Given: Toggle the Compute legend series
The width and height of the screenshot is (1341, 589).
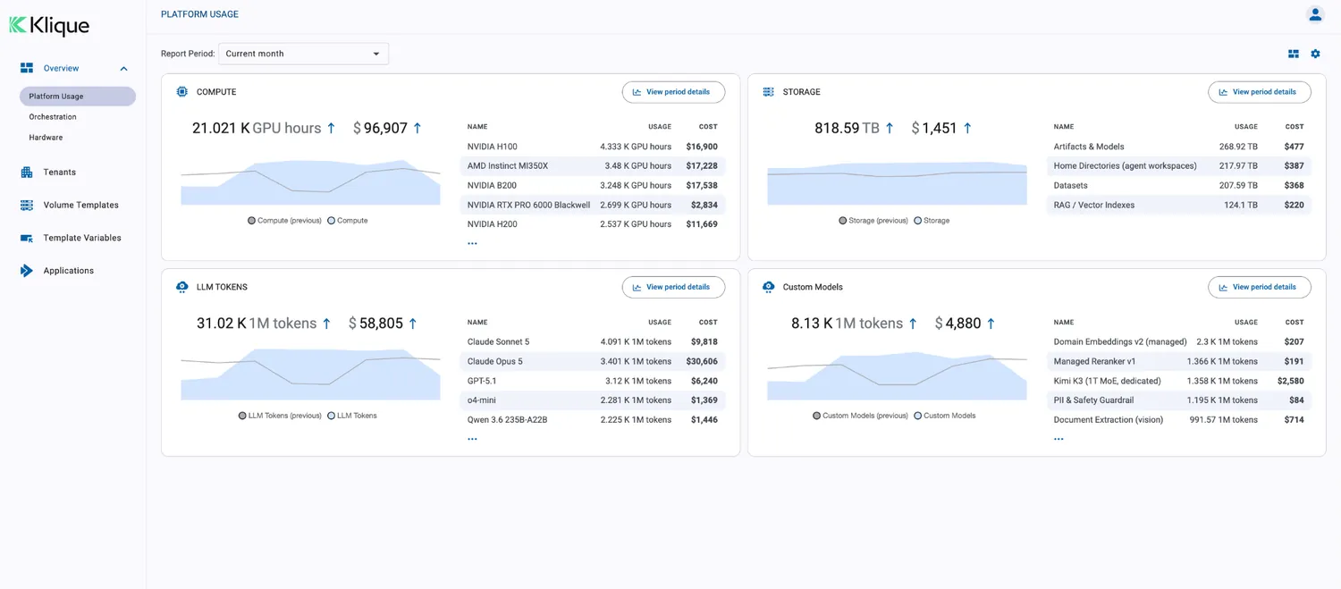Looking at the screenshot, I should (x=348, y=220).
